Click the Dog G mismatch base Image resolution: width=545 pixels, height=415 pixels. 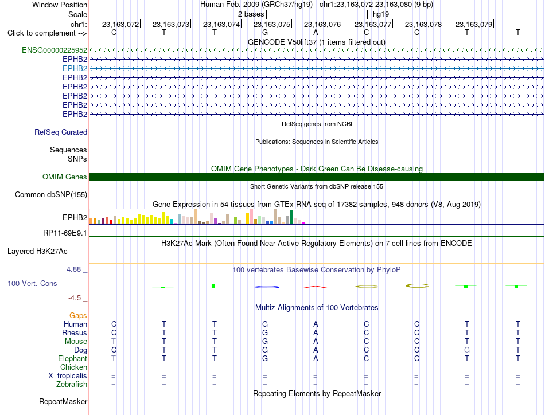pyautogui.click(x=467, y=350)
